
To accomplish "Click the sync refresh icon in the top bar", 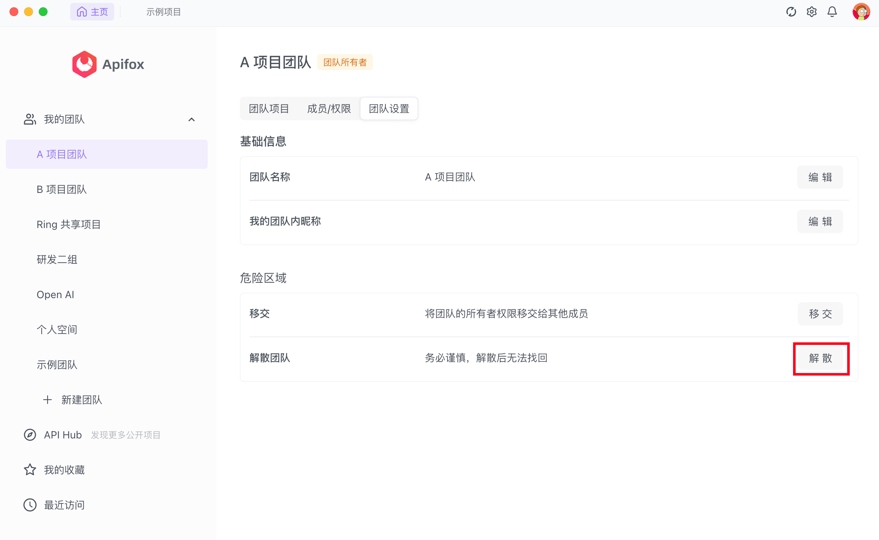I will [791, 12].
